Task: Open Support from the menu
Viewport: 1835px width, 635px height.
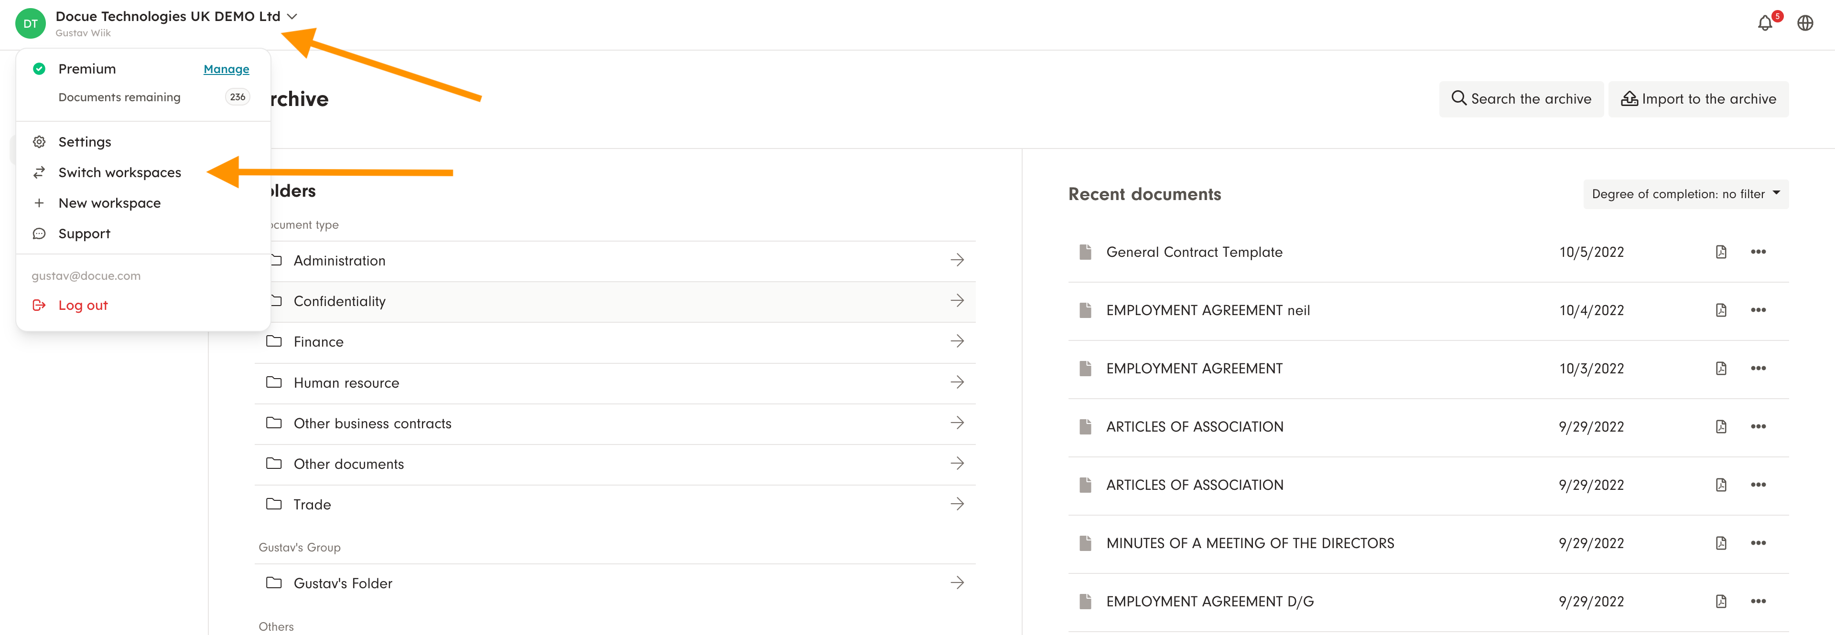Action: [x=84, y=233]
